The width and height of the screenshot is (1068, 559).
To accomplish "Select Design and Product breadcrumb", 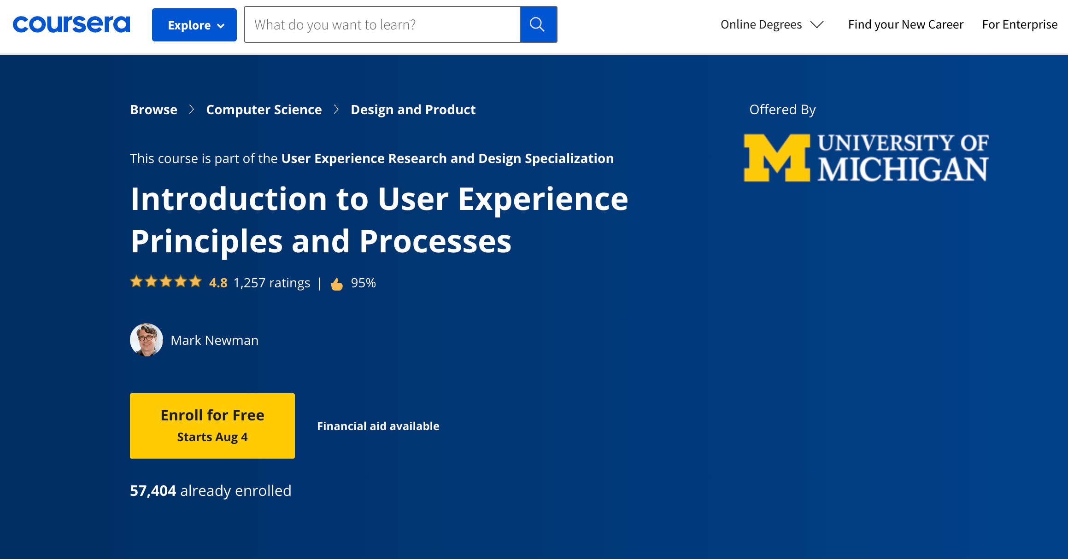I will tap(413, 110).
